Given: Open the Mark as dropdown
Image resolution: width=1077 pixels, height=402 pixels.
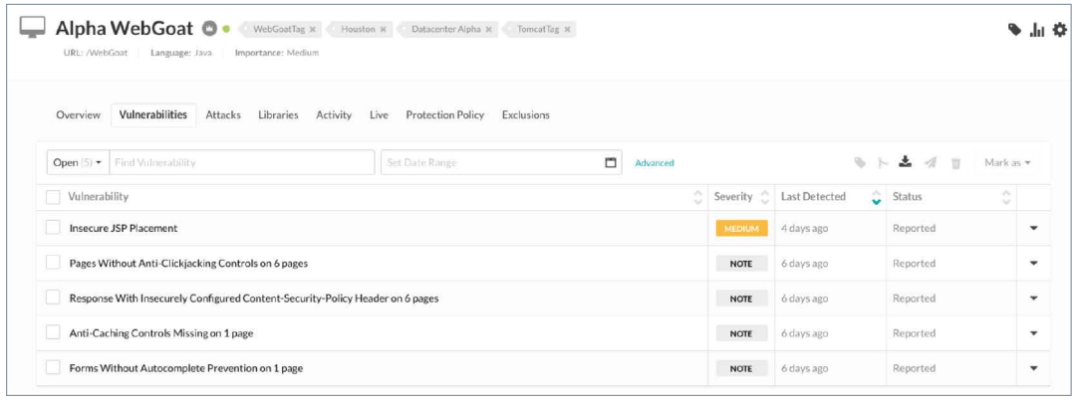Looking at the screenshot, I should point(1006,162).
